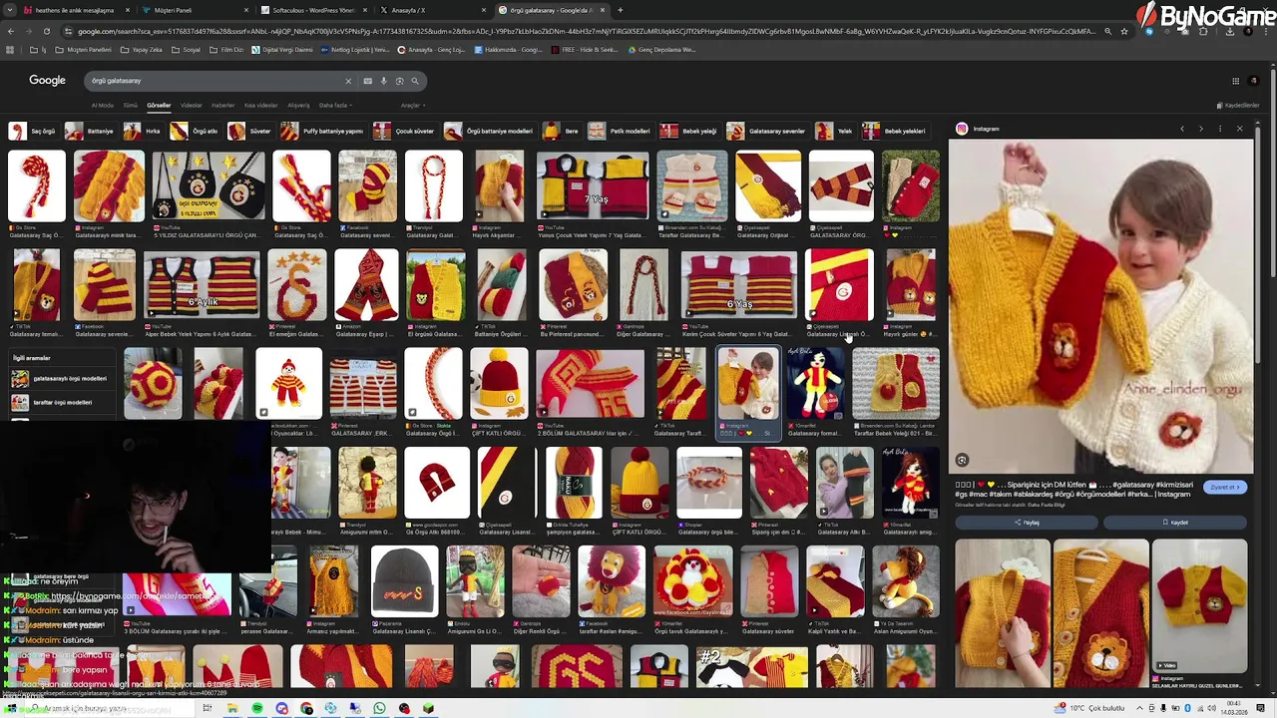Open related search galatasaray örgü modelleri
Image resolution: width=1277 pixels, height=718 pixels.
(x=60, y=379)
